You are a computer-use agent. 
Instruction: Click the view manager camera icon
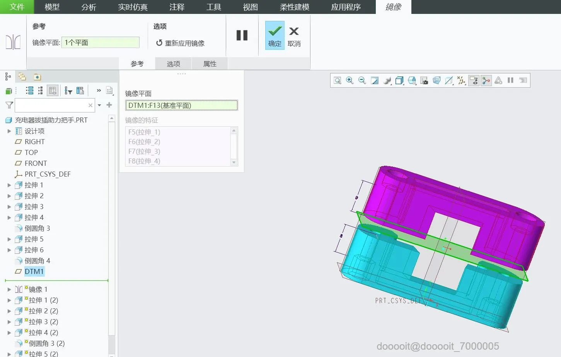coord(424,80)
